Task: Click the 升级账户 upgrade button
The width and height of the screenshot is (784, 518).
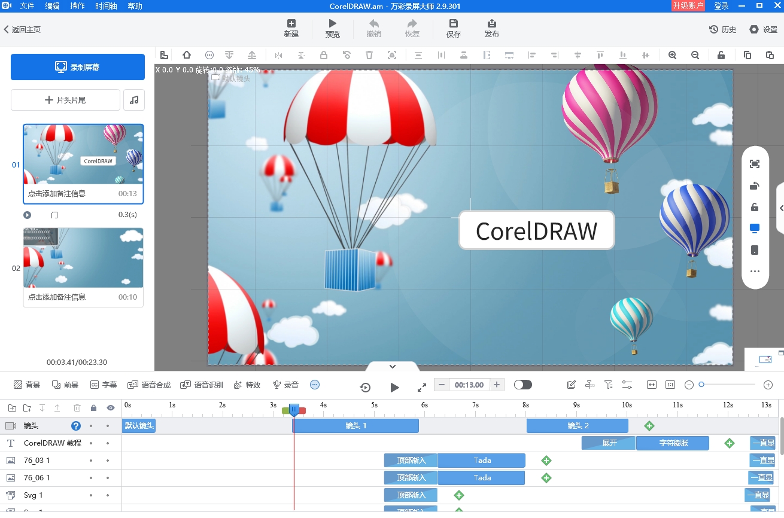Action: pyautogui.click(x=688, y=5)
